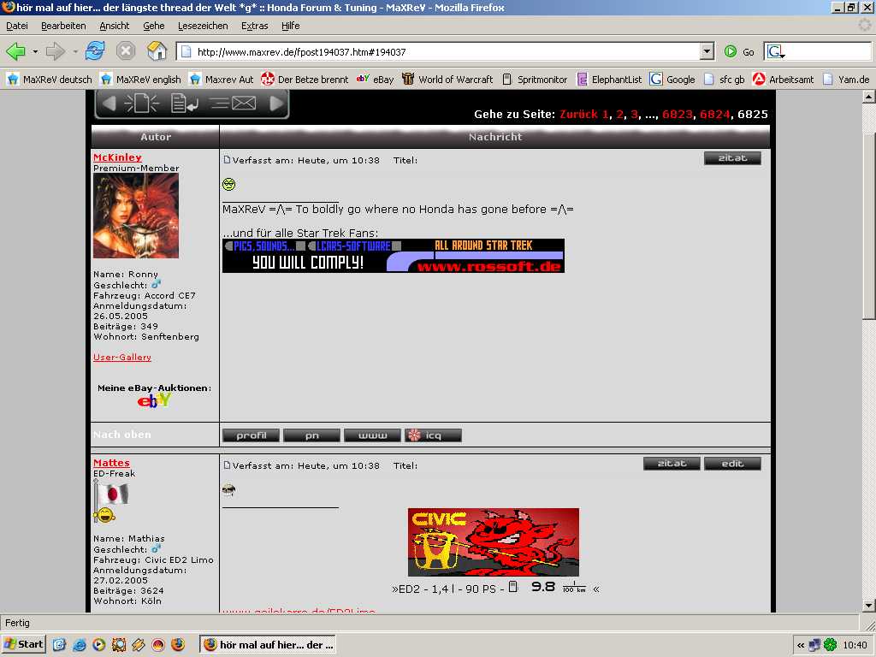876x657 pixels.
Task: Open McKinley's User-Gallery link
Action: pos(122,357)
